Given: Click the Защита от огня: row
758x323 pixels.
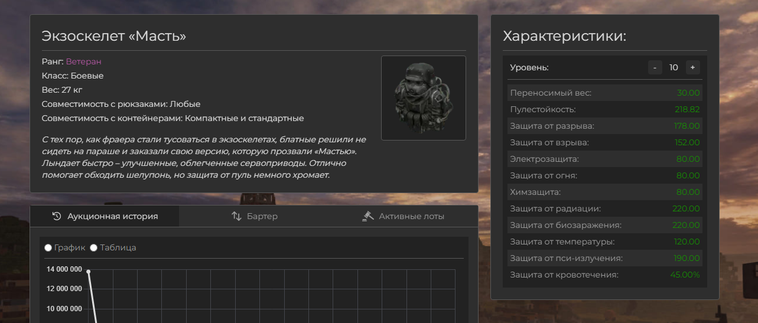Looking at the screenshot, I should coord(605,175).
